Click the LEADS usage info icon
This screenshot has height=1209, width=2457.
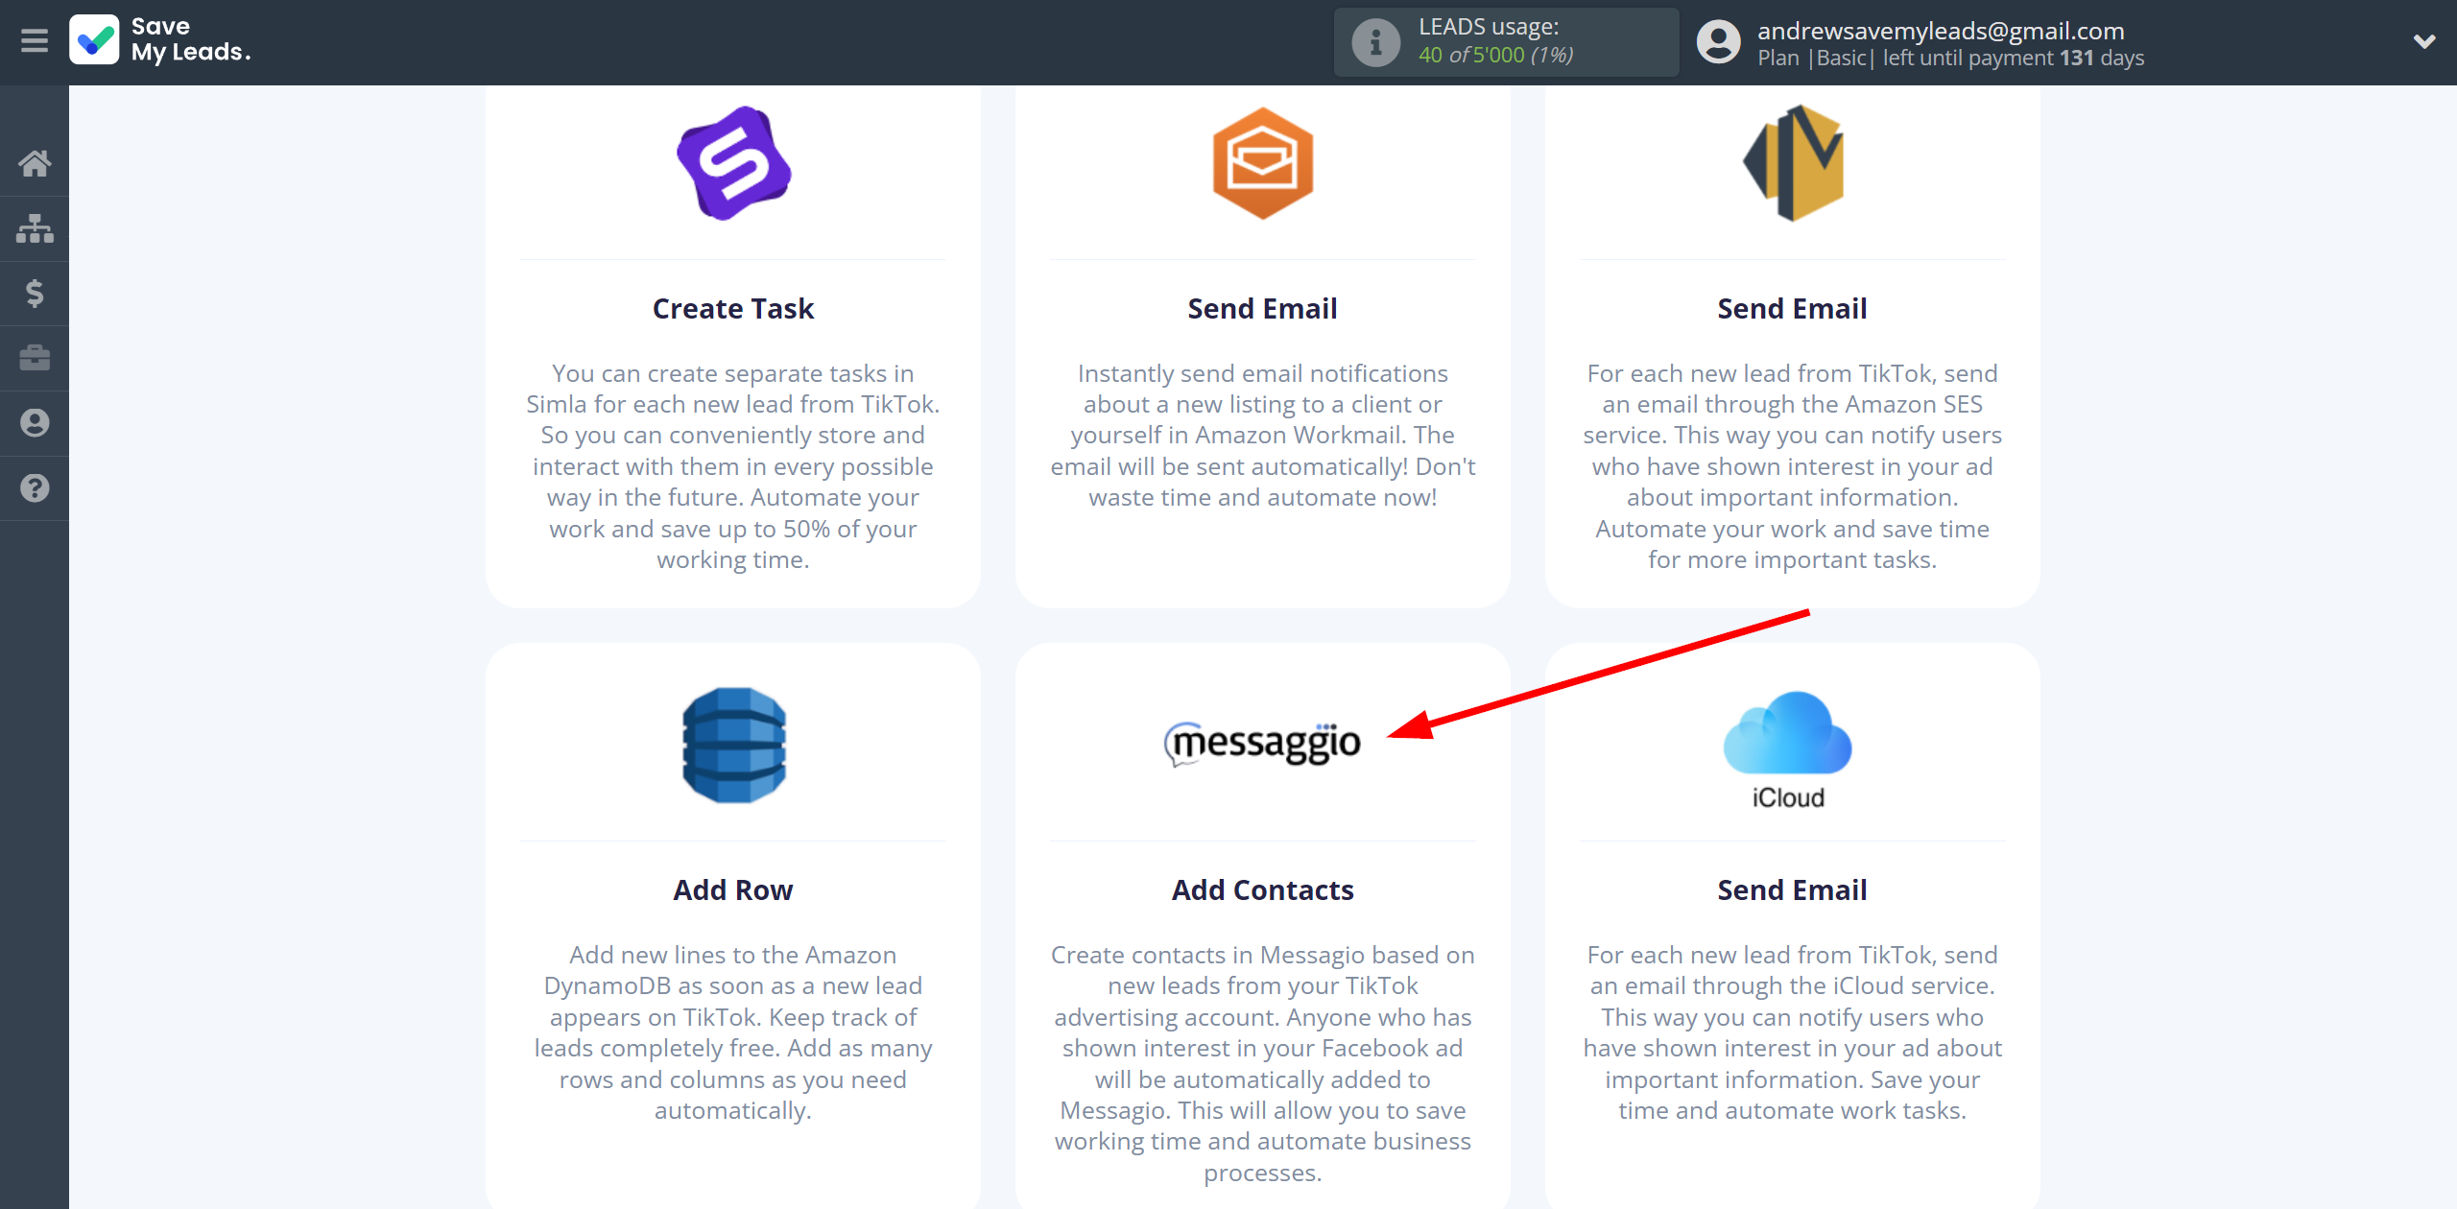(x=1376, y=42)
